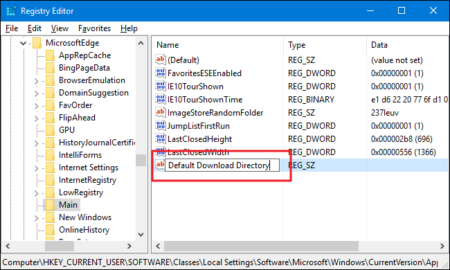Screen dimensions: 450x270
Task: Click the values pane scroll left arrow
Action: pos(158,246)
